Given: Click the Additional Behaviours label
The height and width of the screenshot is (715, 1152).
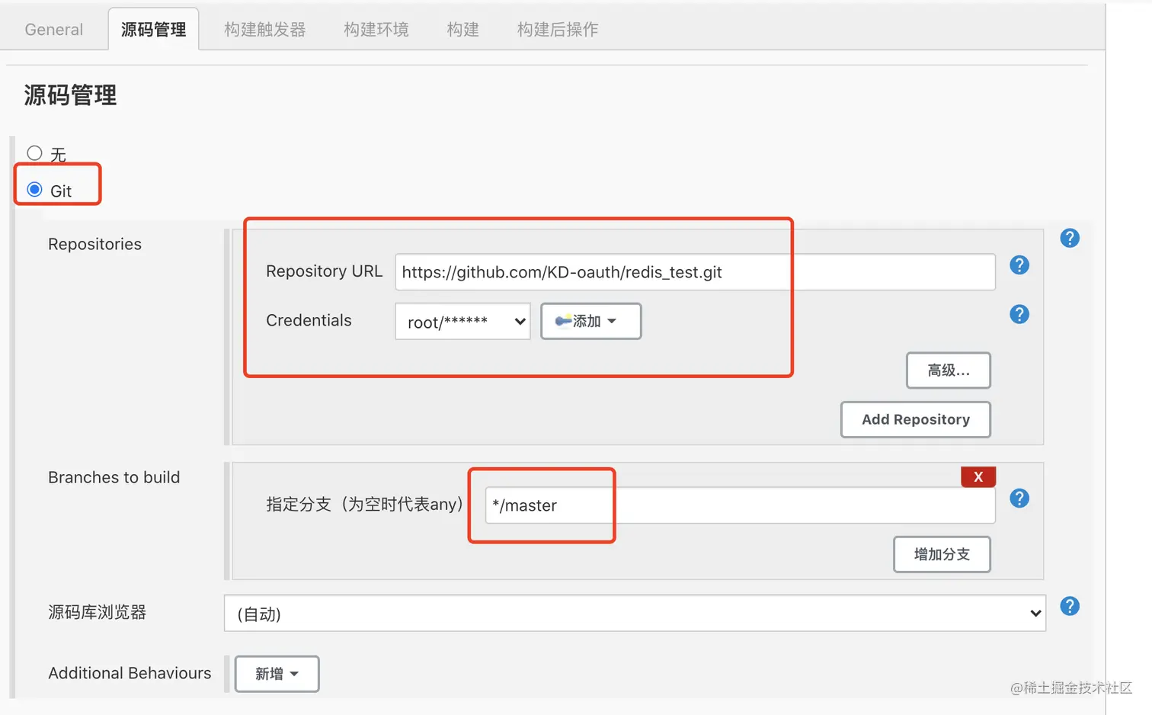Looking at the screenshot, I should pos(130,673).
